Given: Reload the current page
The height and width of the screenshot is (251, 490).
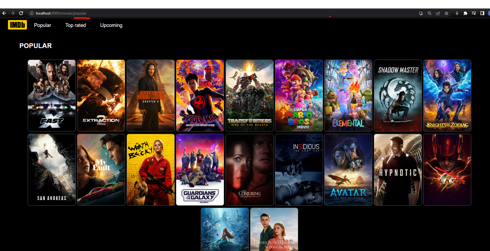Looking at the screenshot, I should click(x=21, y=13).
